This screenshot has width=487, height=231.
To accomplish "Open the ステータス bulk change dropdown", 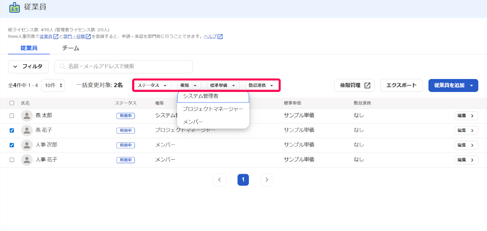I will click(152, 86).
